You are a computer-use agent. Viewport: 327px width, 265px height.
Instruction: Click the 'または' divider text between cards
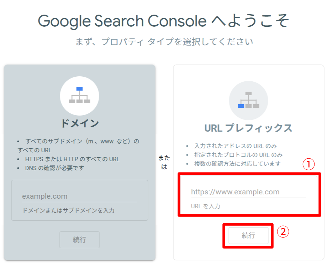[164, 162]
